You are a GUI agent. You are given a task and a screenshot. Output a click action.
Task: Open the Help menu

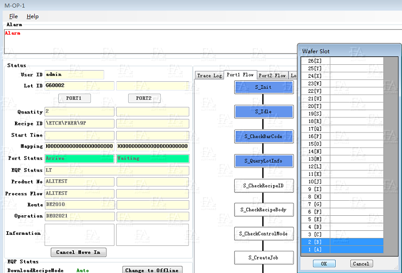click(33, 17)
